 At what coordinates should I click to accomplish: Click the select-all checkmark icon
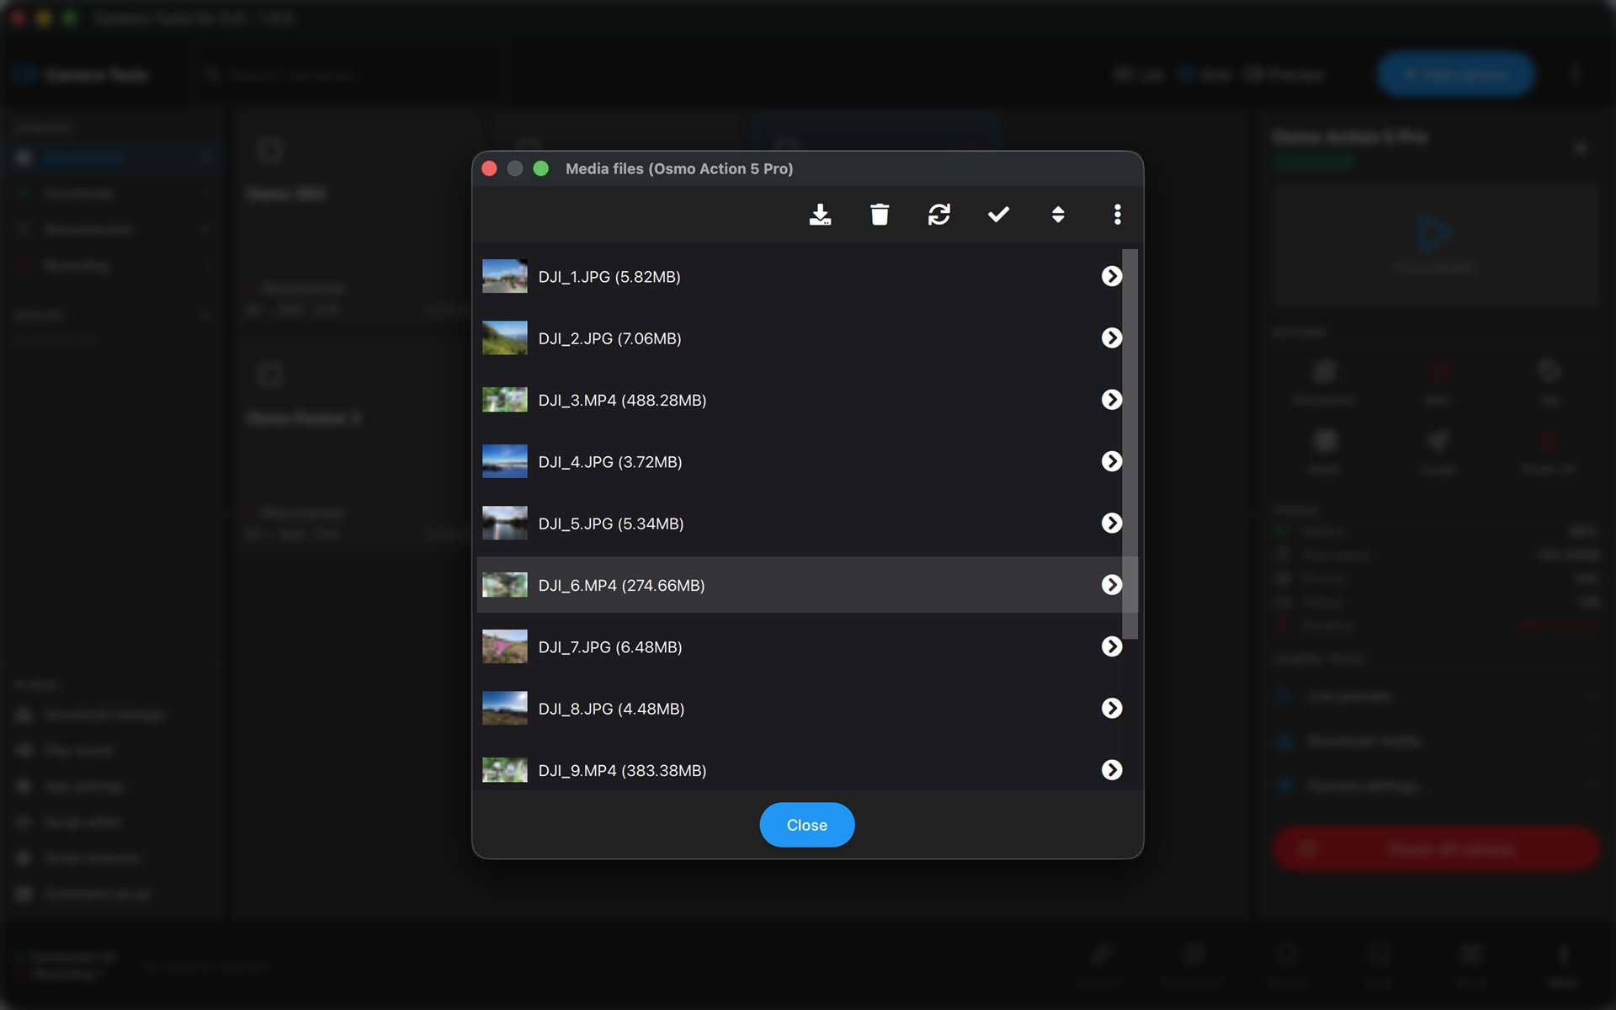coord(998,215)
